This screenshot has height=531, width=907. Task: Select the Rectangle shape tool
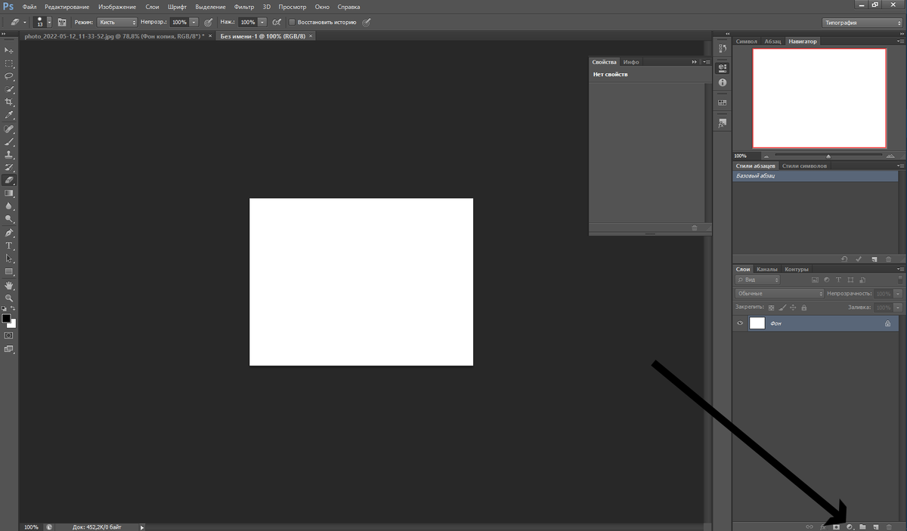point(9,272)
